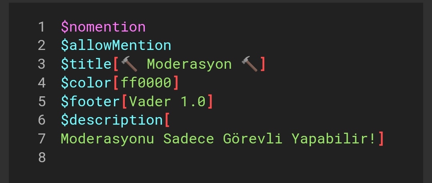Click line number 4 in gutter
The width and height of the screenshot is (432, 183).
(x=42, y=83)
